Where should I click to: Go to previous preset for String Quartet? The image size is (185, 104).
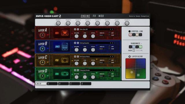pos(110,43)
